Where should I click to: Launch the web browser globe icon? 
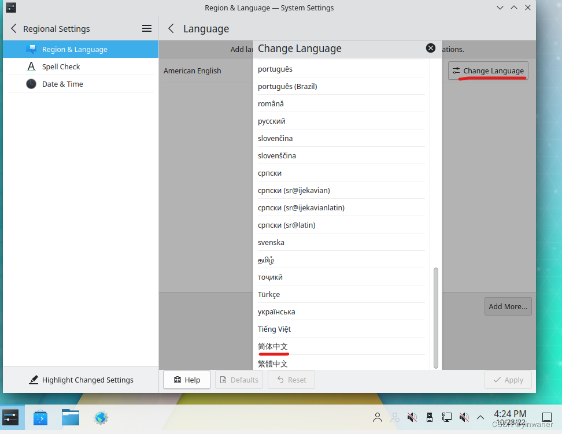click(101, 417)
